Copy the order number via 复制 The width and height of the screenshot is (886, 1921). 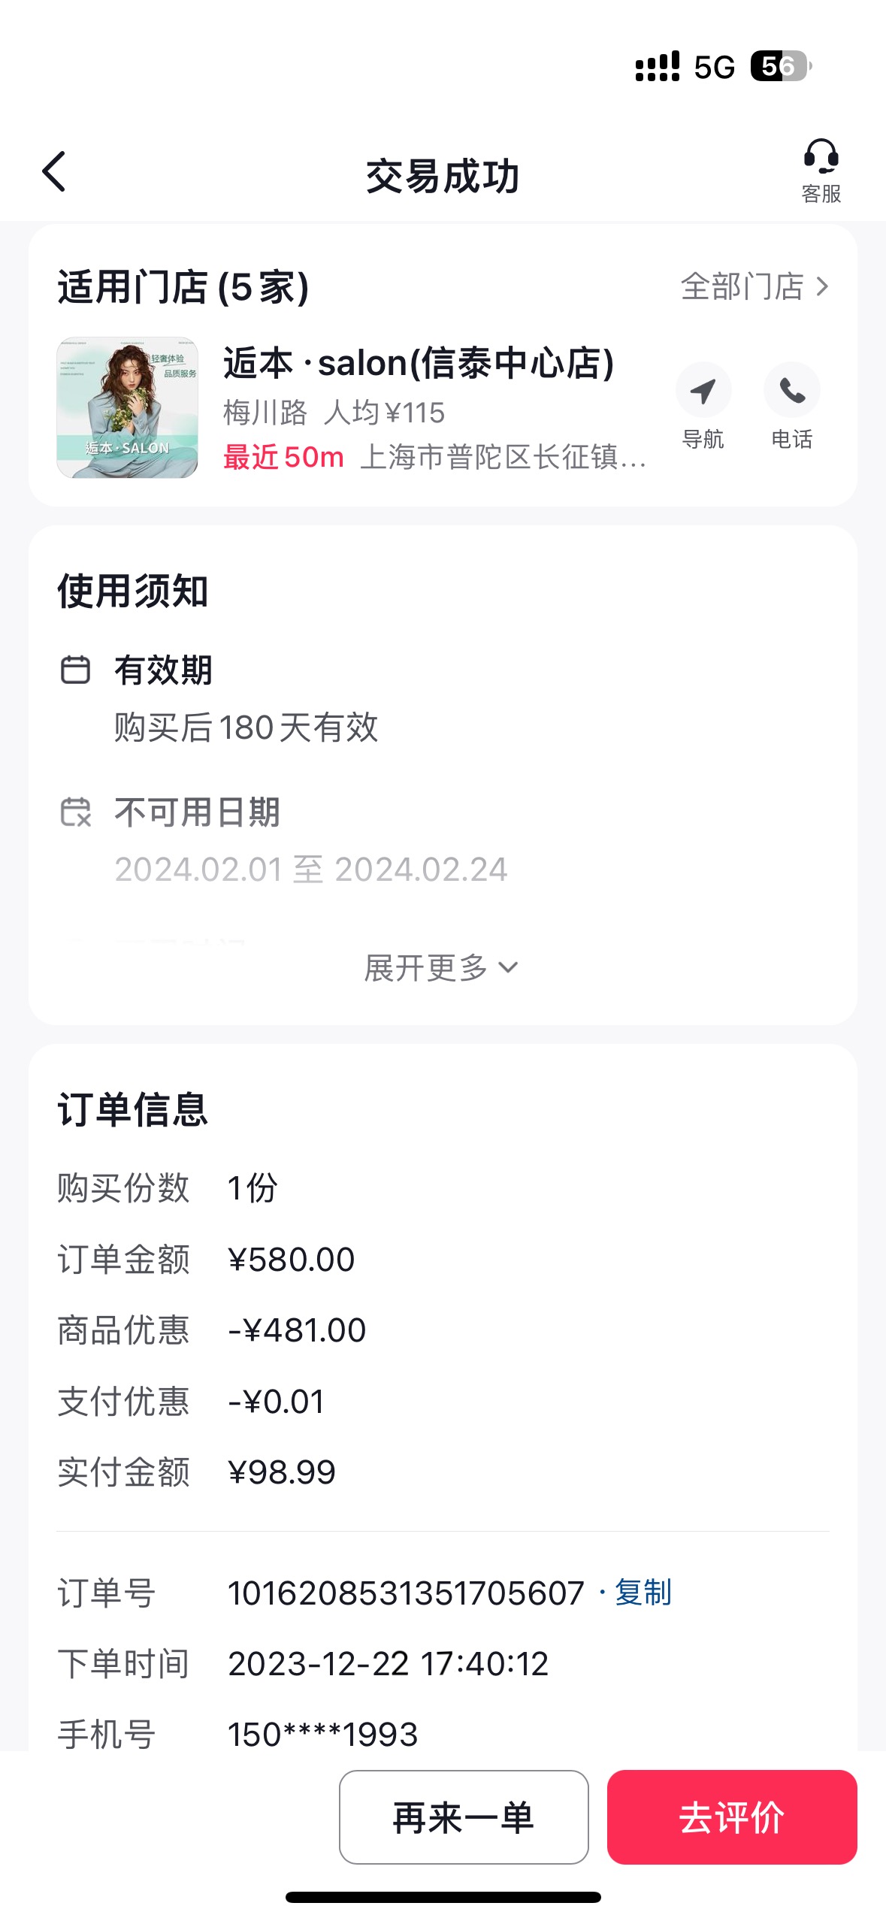pos(643,1592)
